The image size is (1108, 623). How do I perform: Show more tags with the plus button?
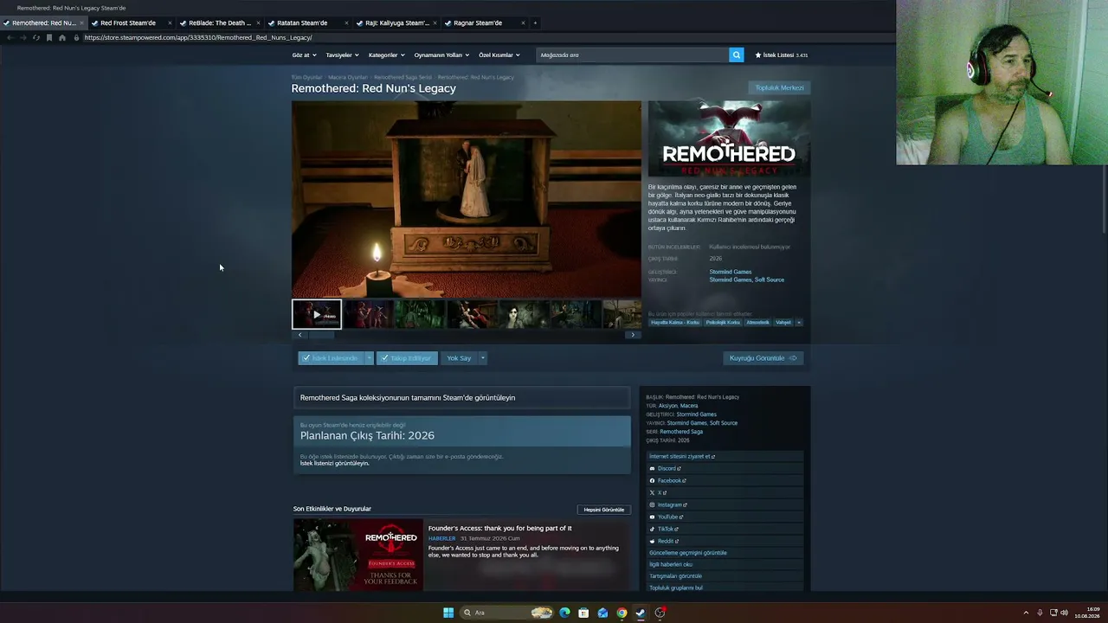coord(798,322)
